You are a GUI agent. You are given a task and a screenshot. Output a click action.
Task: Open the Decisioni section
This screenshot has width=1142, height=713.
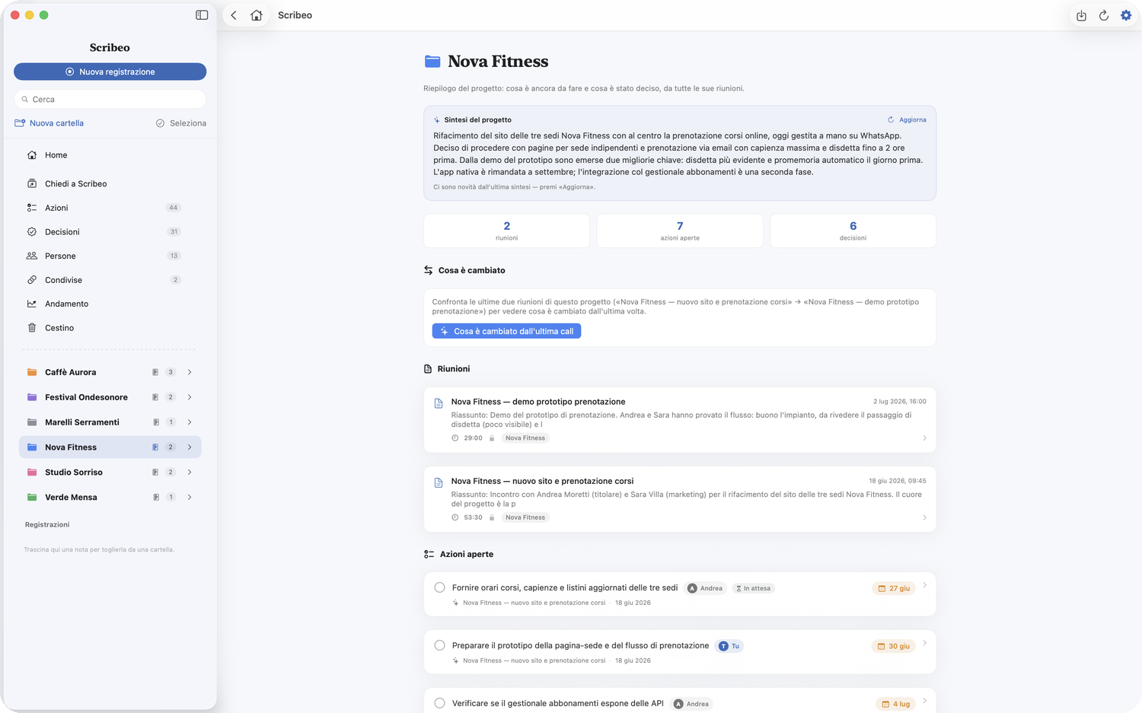pyautogui.click(x=110, y=232)
